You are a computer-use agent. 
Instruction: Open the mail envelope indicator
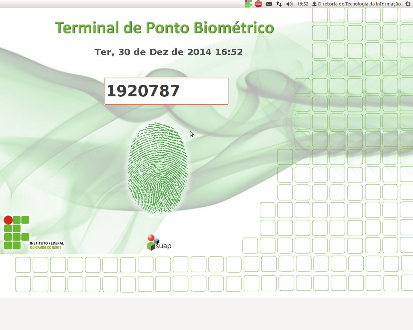coord(269,4)
